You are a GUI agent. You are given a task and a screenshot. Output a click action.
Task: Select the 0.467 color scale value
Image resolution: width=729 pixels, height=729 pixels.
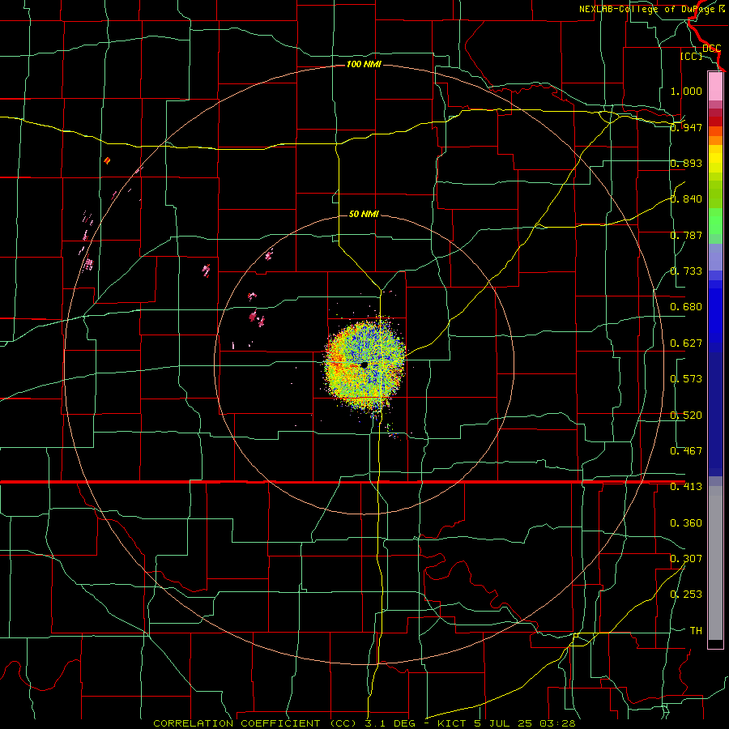[x=686, y=451]
